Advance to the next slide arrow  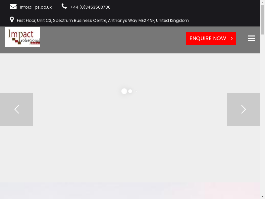click(x=243, y=109)
